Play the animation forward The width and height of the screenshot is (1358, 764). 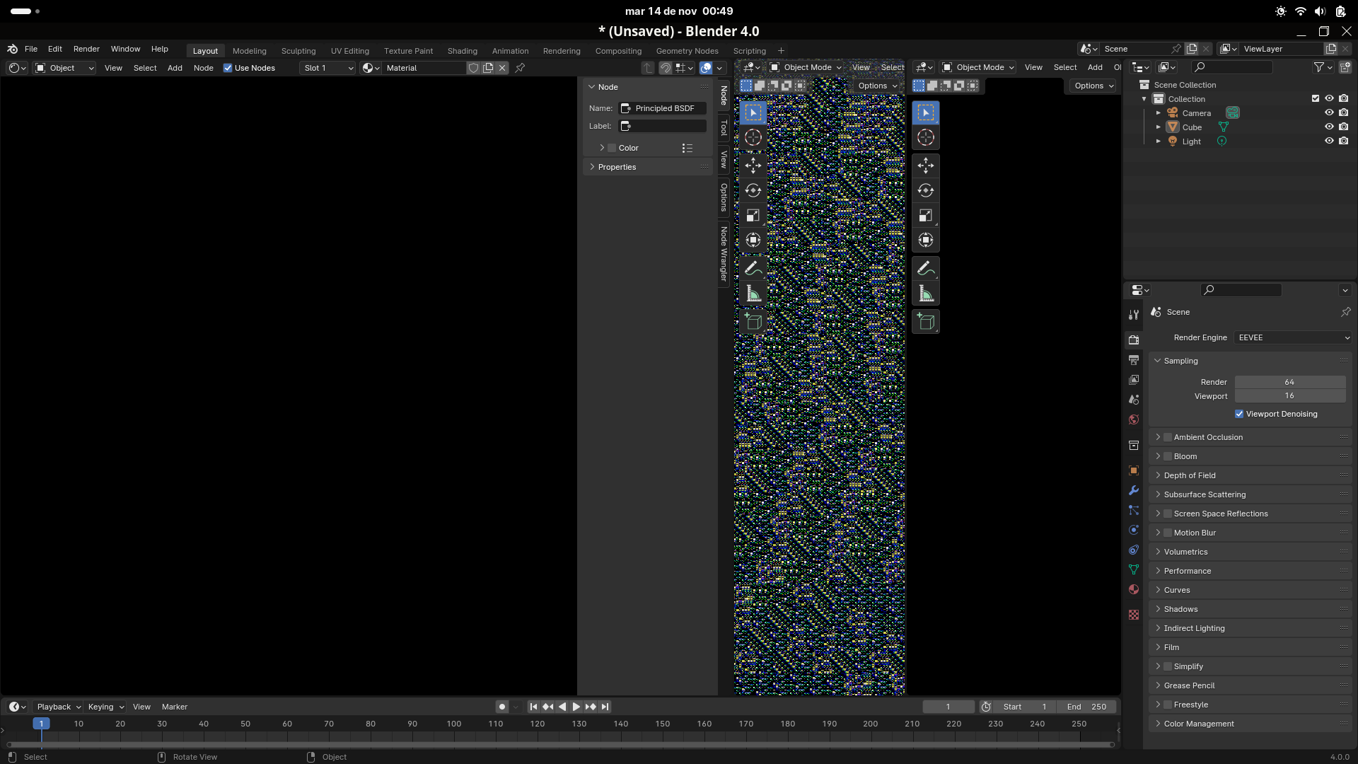click(x=576, y=707)
